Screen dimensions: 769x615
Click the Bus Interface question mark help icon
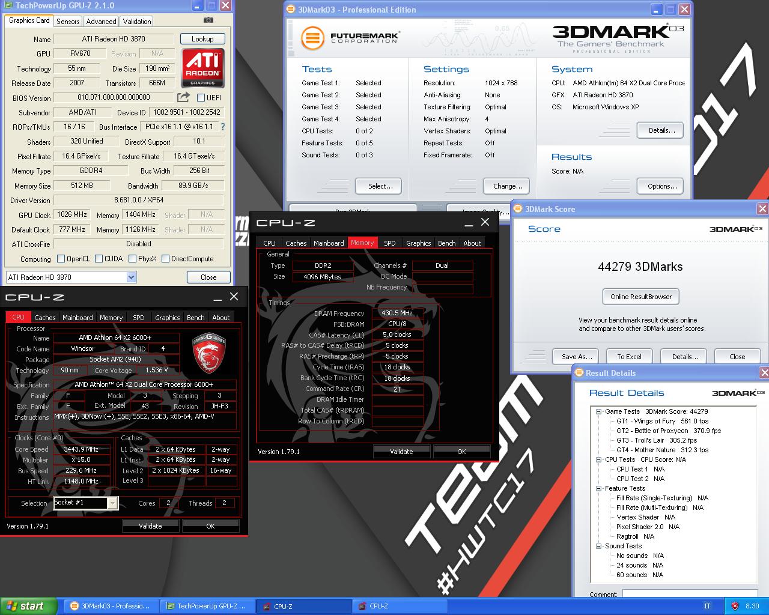223,127
